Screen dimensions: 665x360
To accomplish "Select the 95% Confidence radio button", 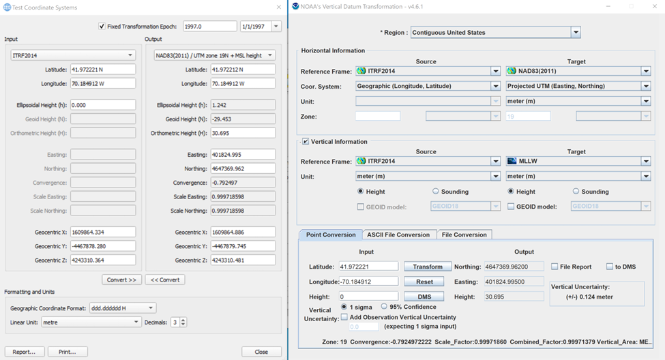I will (385, 307).
